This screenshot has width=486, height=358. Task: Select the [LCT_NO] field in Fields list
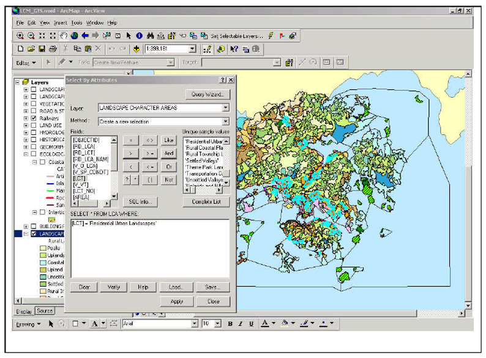coord(84,191)
